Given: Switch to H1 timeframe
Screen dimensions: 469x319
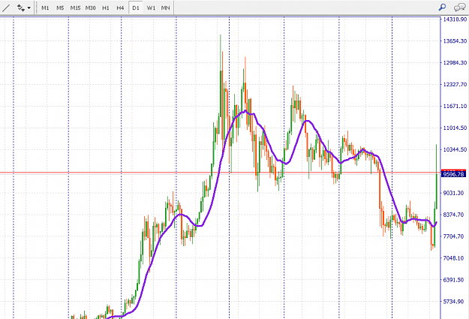Looking at the screenshot, I should coord(106,8).
